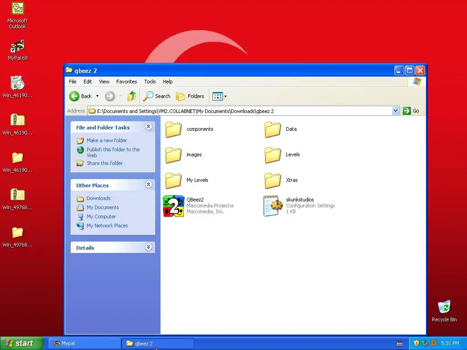Open the Data folder icon
The width and height of the screenshot is (467, 350).
coord(273,129)
